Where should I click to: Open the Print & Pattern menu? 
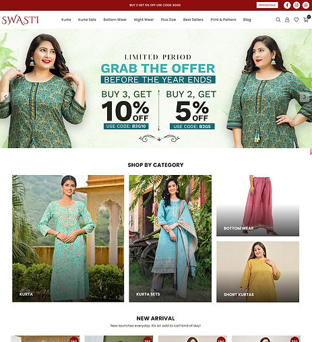[223, 20]
